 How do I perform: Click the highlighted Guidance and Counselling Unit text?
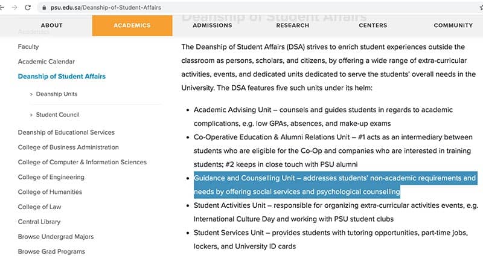[x=335, y=185]
